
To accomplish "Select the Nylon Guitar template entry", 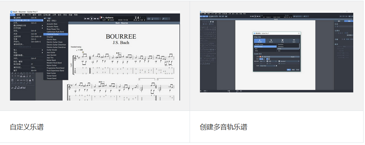I will pyautogui.click(x=55, y=65).
